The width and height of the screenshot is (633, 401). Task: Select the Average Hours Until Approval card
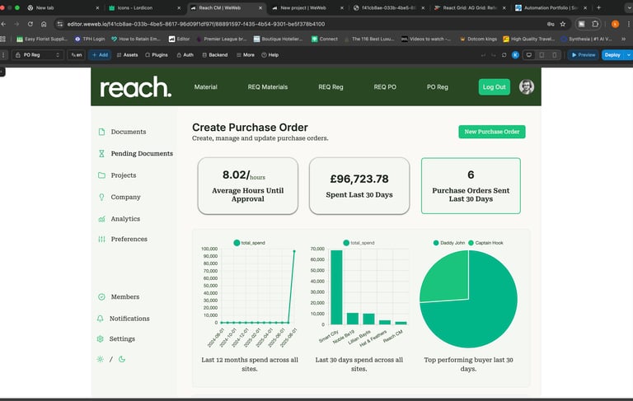click(x=248, y=186)
